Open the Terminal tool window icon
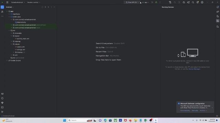The image size is (220, 123). coord(2,107)
